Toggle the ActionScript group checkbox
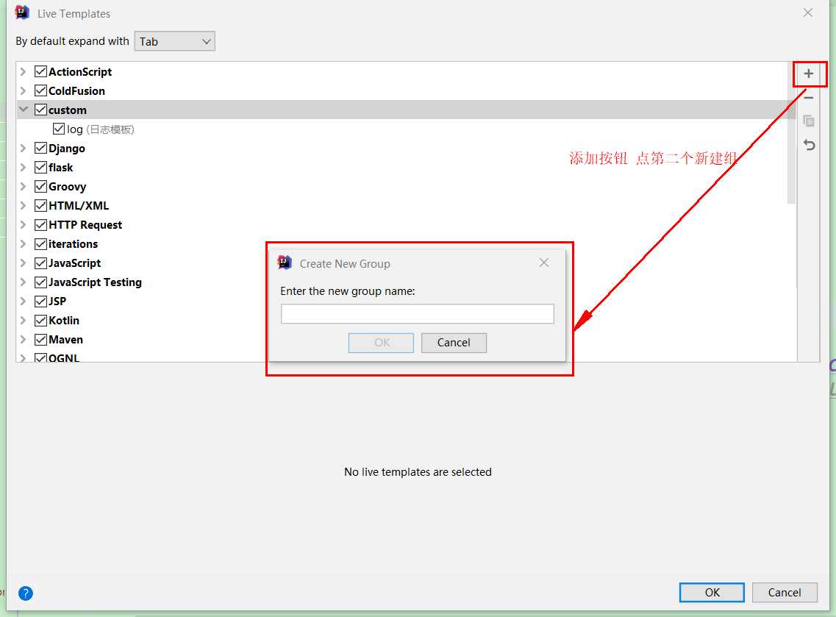The height and width of the screenshot is (617, 836). pyautogui.click(x=40, y=71)
